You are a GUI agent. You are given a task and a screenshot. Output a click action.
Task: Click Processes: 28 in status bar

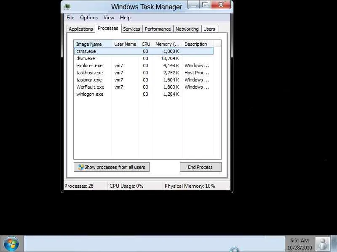pyautogui.click(x=79, y=186)
